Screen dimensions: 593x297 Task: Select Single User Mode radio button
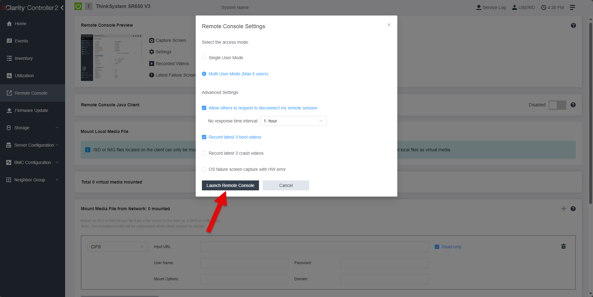click(x=204, y=58)
